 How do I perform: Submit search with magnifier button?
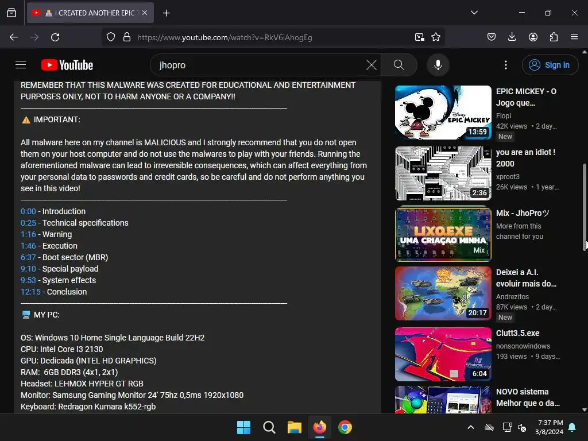[399, 65]
